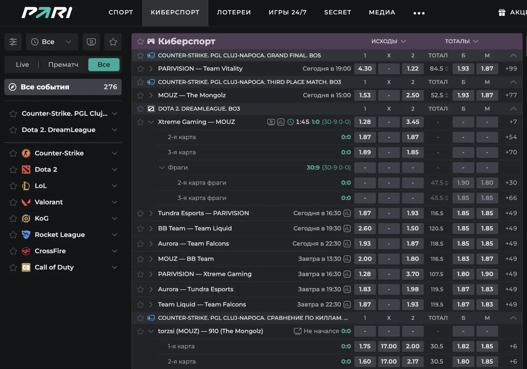Switch to the Secret tab
Screen dimensions: 527x369
(338, 12)
